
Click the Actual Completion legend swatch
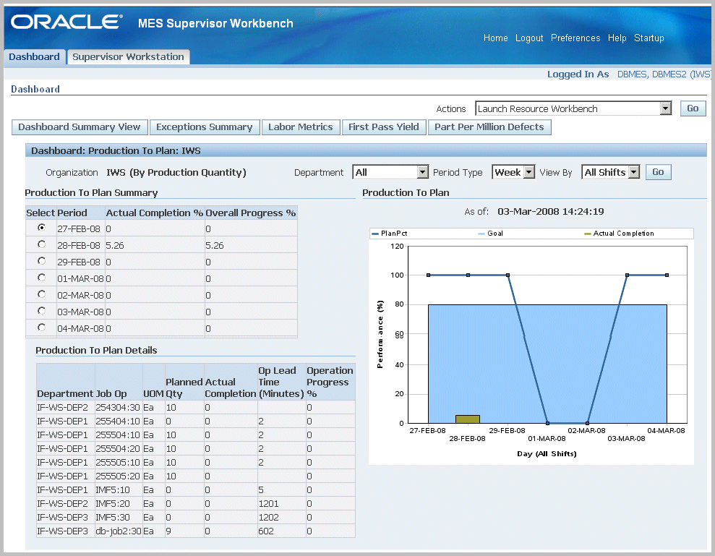pyautogui.click(x=588, y=234)
